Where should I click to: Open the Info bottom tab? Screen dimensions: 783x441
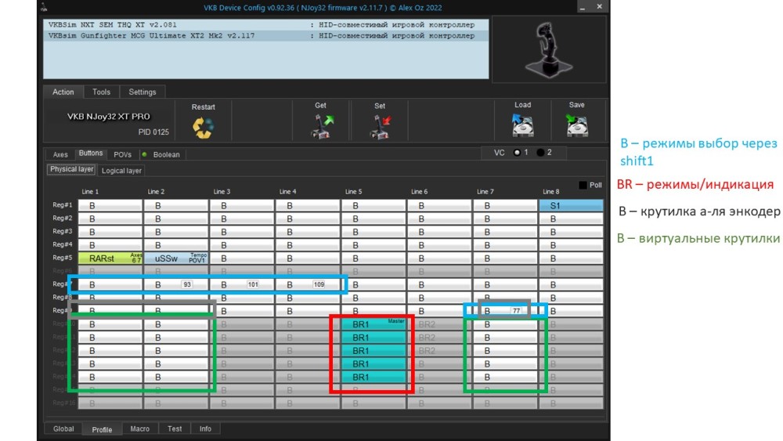pos(205,428)
